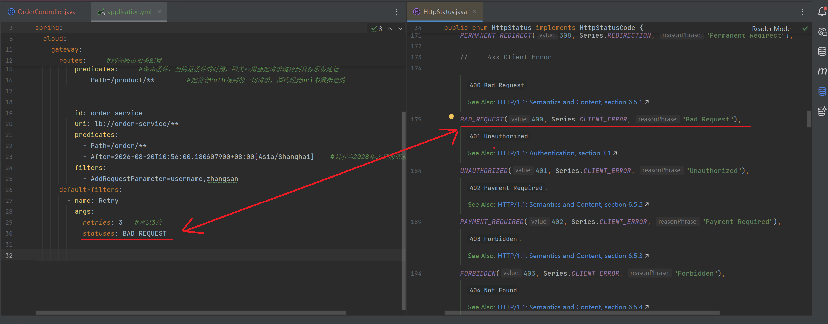Open the AI Assistant spiral icon
Screen dimensions: 828x324
coord(822,32)
